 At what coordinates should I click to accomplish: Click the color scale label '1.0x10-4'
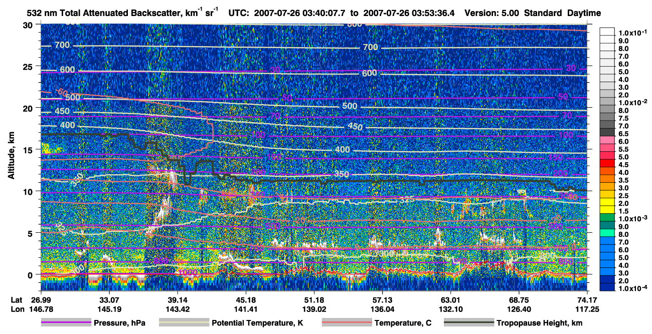(x=633, y=288)
